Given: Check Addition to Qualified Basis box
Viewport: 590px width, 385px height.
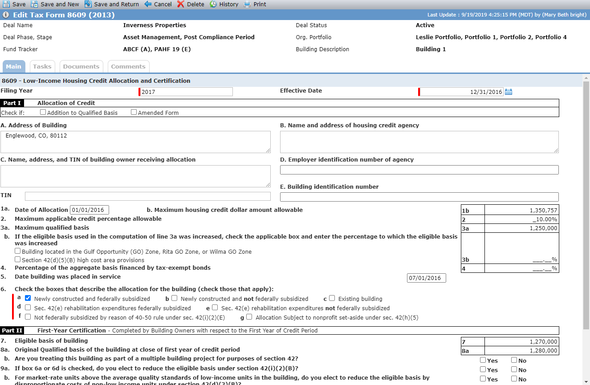Looking at the screenshot, I should click(x=43, y=112).
